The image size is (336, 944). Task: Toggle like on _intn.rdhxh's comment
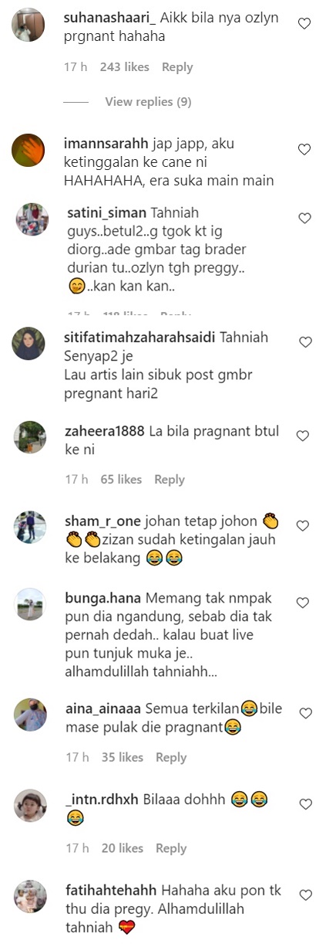click(304, 804)
